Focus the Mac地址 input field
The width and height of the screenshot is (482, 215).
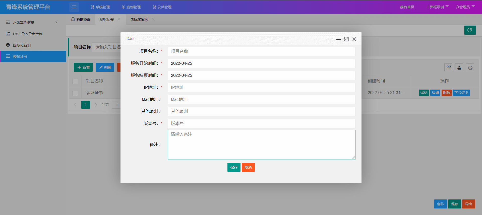[262, 100]
